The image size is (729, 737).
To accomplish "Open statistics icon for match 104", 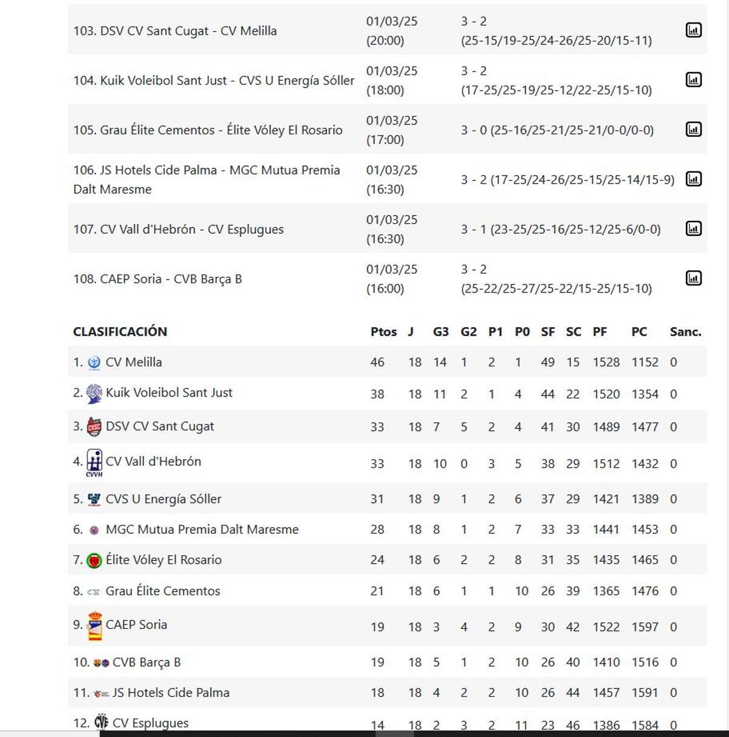I will [693, 80].
